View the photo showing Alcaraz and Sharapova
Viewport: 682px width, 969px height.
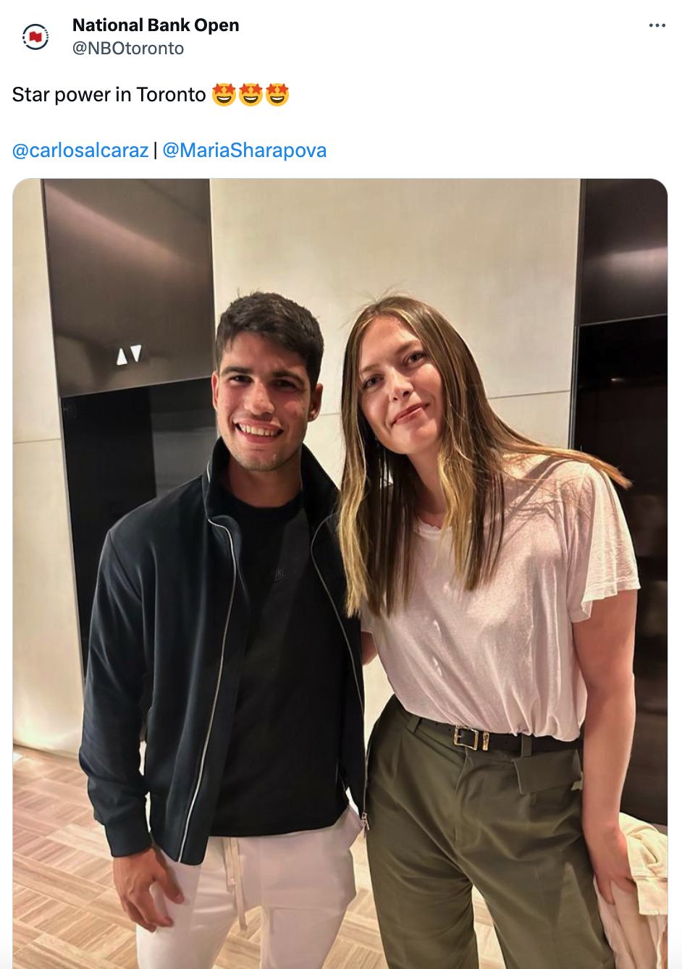pyautogui.click(x=340, y=572)
